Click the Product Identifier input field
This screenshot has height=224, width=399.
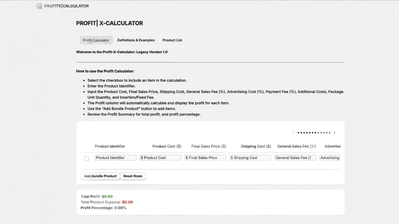click(x=116, y=158)
